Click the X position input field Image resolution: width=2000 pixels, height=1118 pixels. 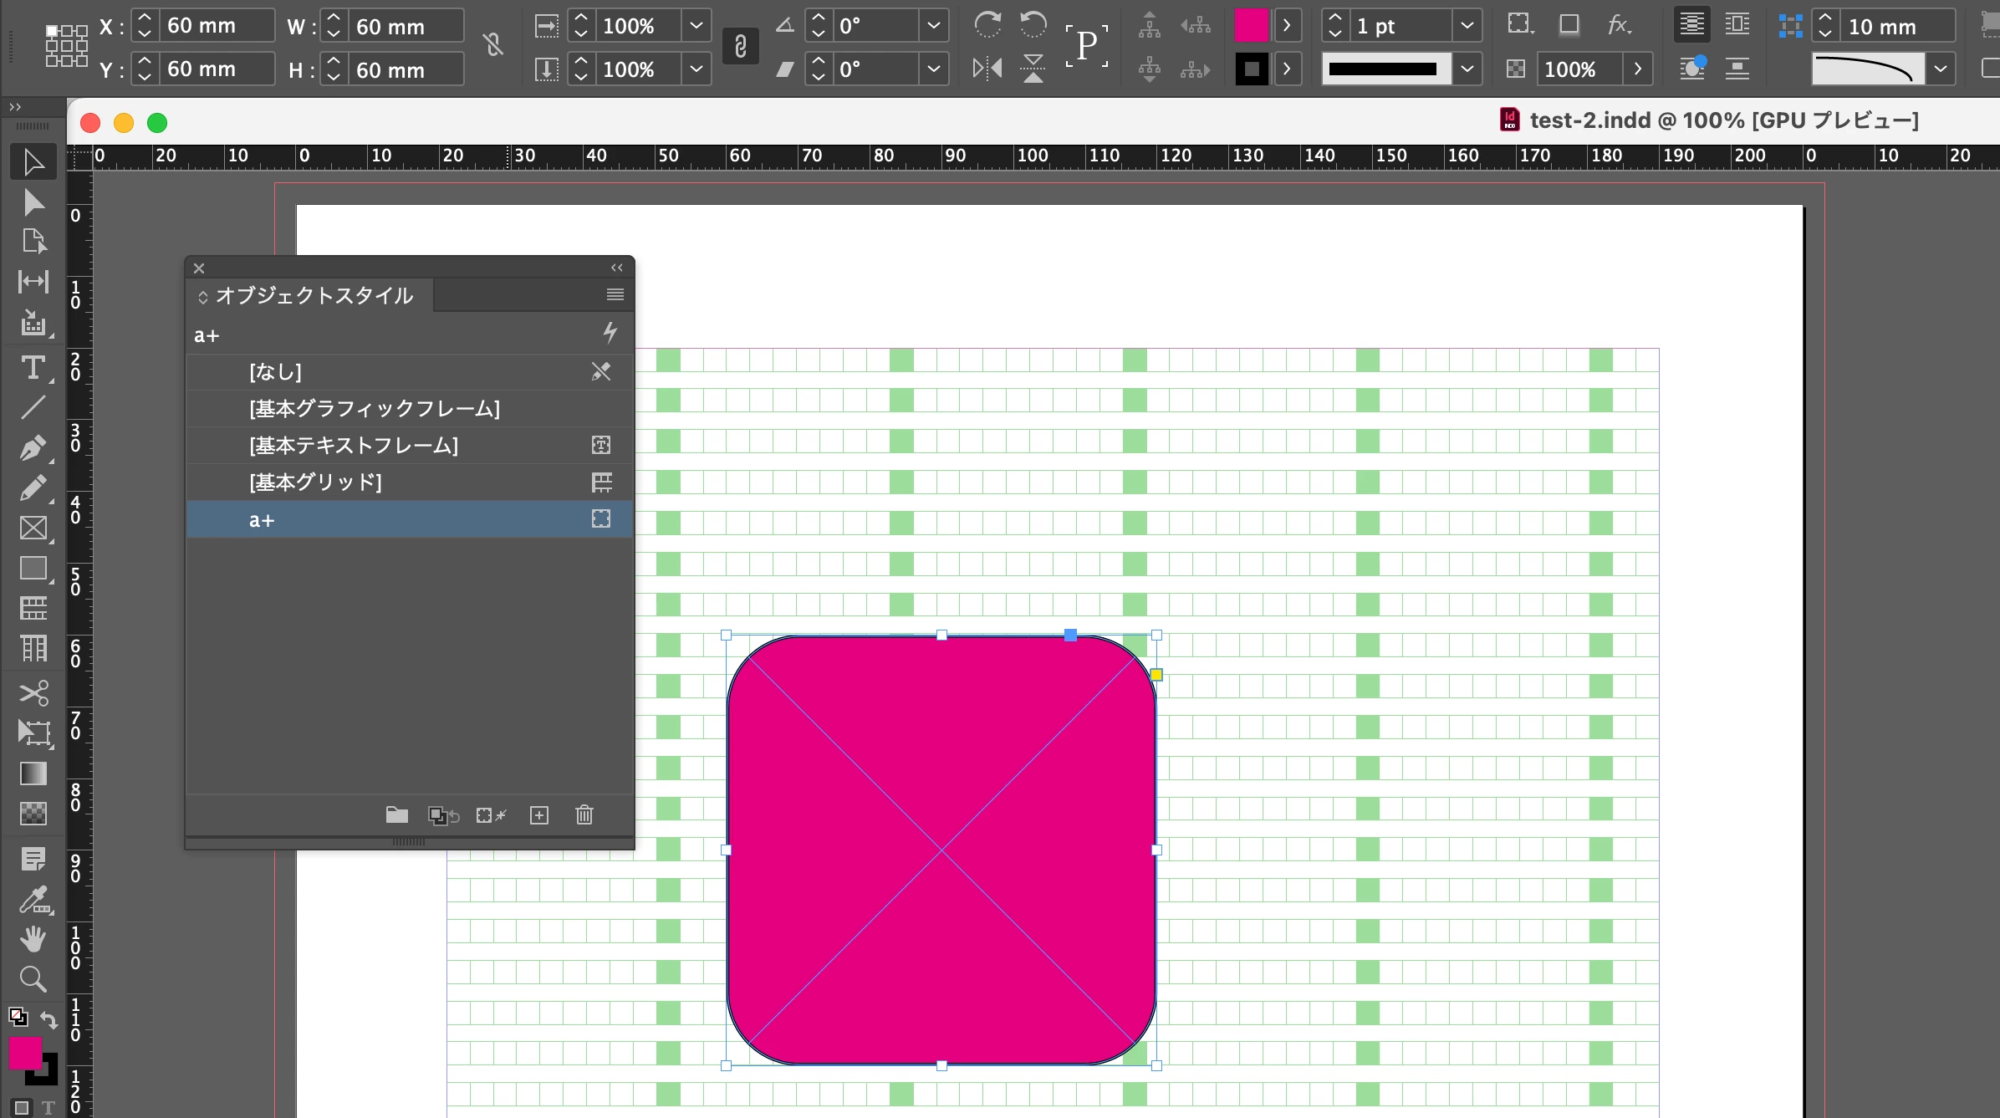click(x=217, y=26)
